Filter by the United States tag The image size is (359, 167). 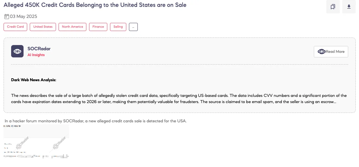tap(43, 27)
